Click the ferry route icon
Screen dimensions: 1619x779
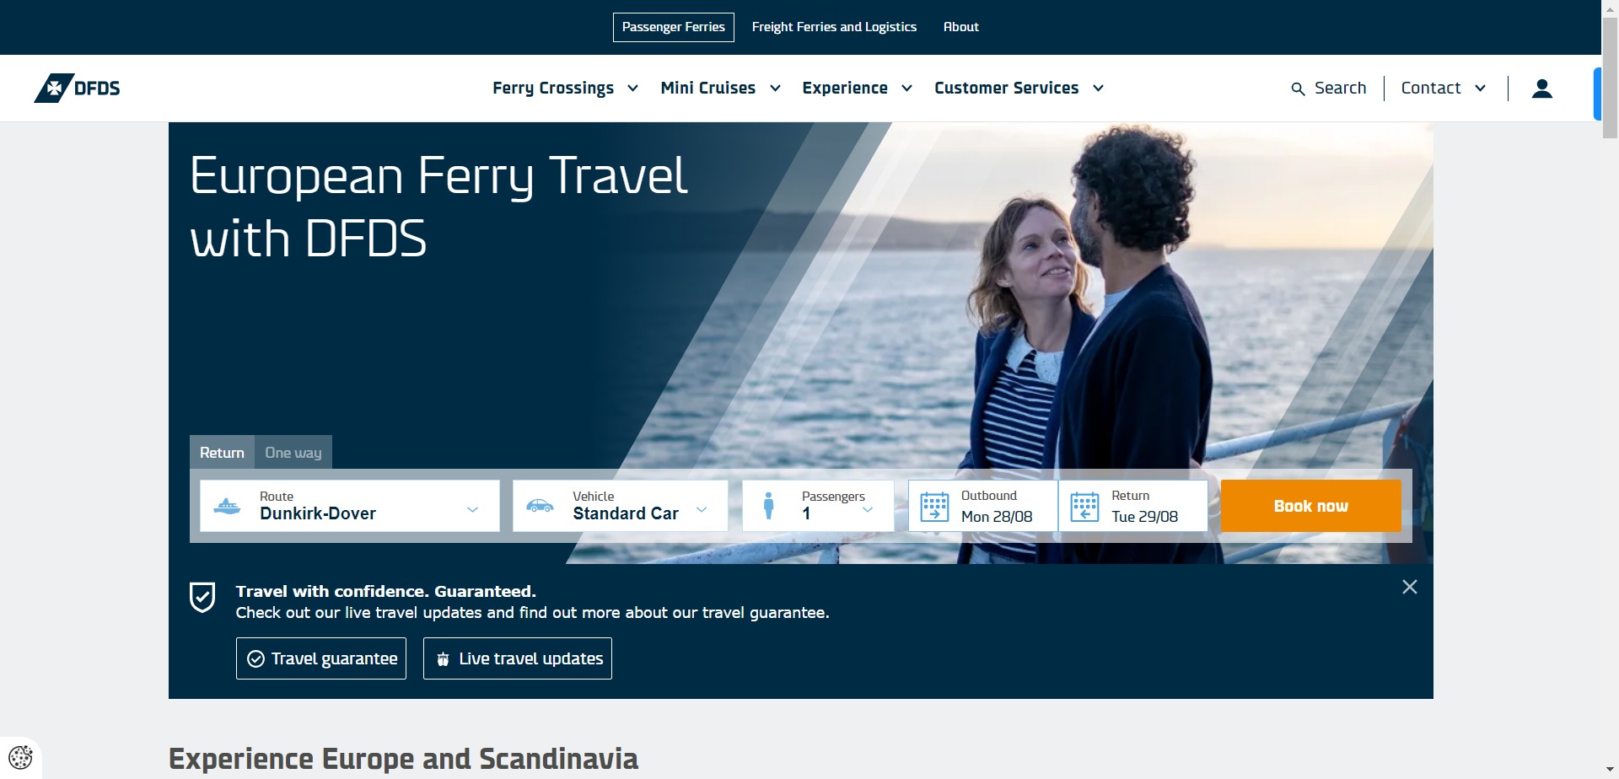point(227,506)
